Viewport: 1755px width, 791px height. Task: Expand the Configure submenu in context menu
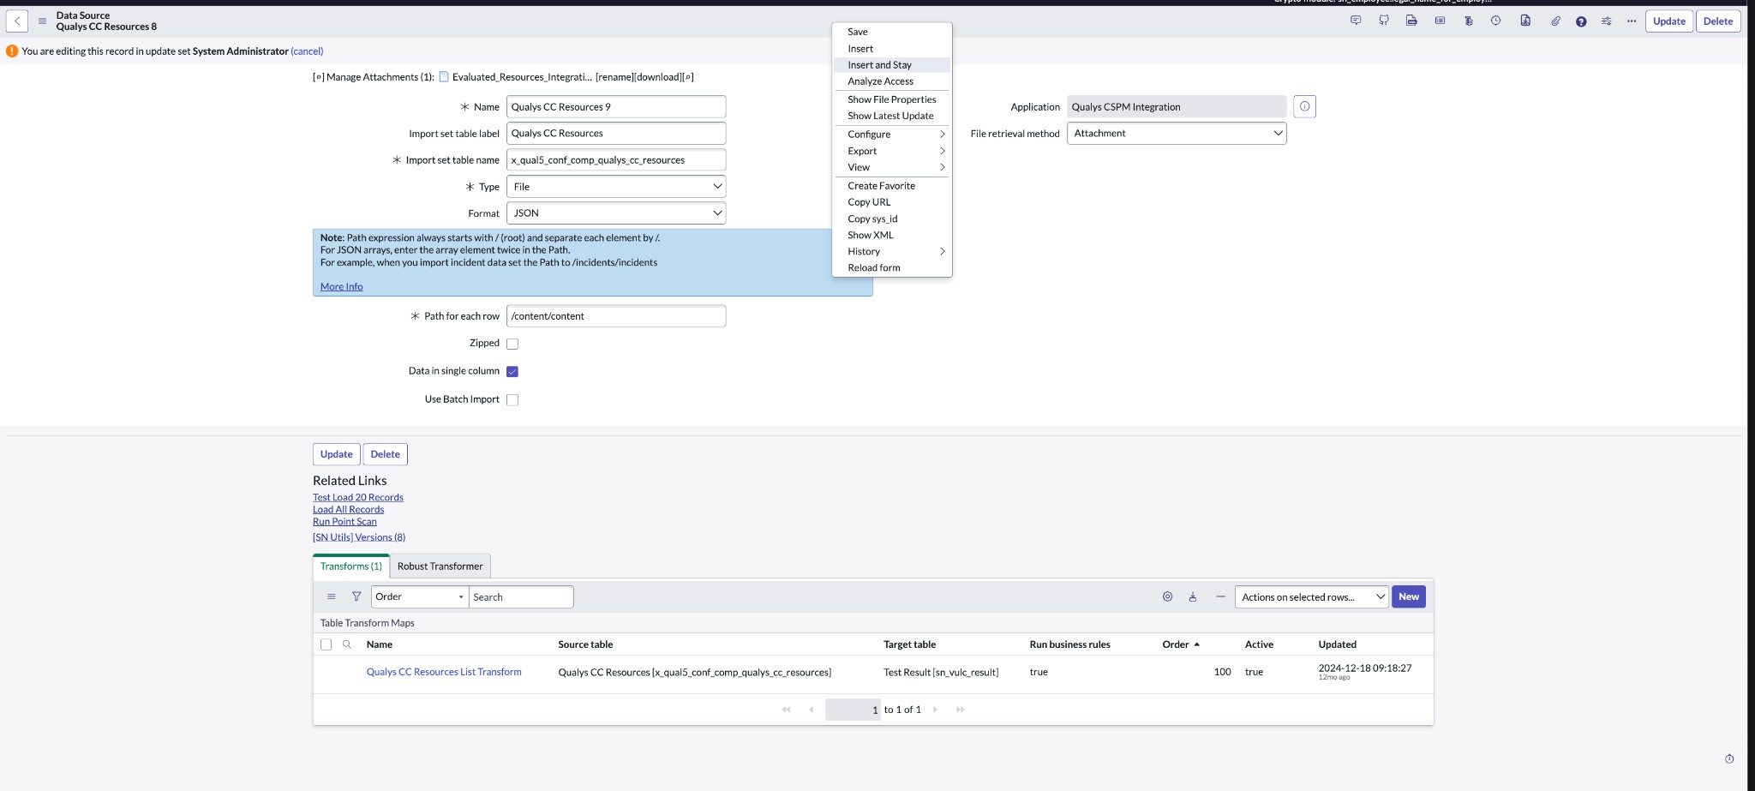[892, 135]
